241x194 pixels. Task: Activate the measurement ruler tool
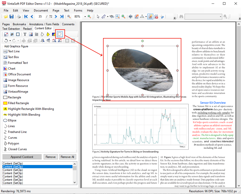coord(104,17)
